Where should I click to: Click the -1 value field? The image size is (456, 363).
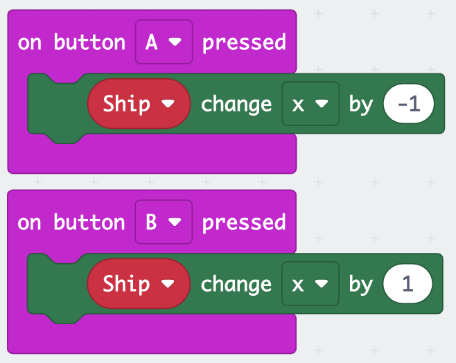(409, 103)
